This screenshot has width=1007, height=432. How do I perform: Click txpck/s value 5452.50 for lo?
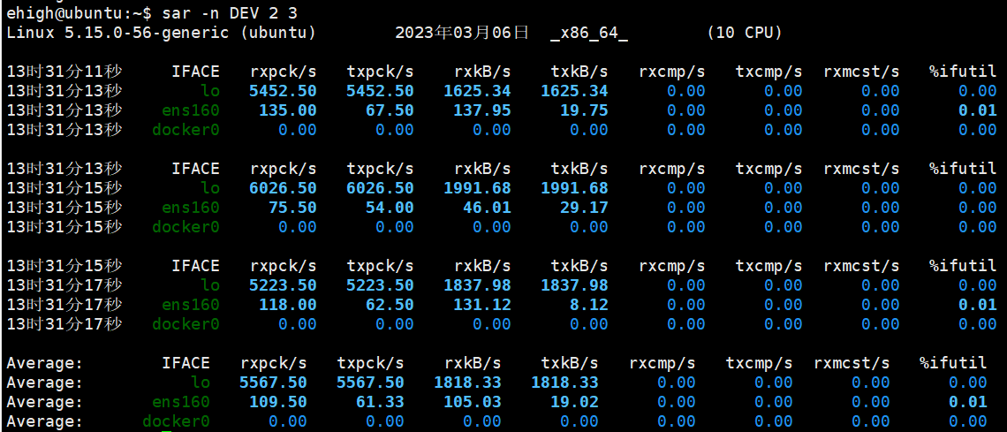coord(380,91)
